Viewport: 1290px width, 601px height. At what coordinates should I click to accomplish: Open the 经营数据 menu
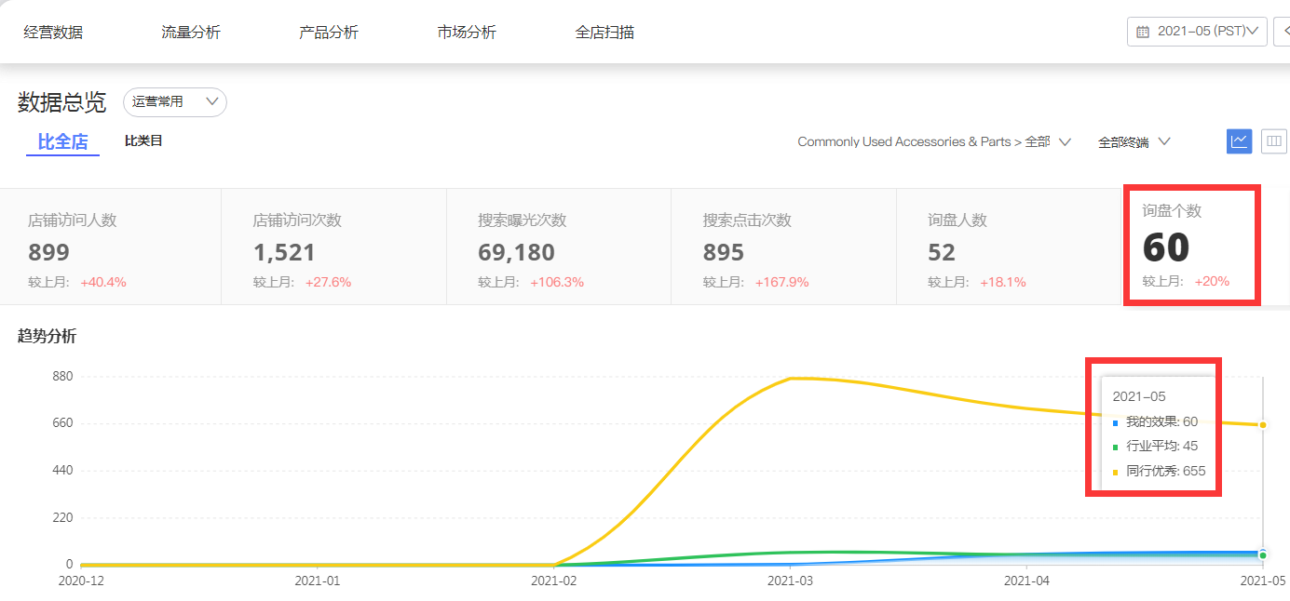coord(53,33)
